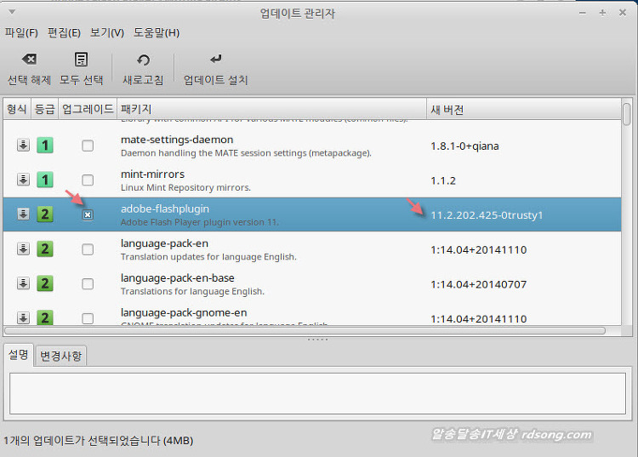Enable the mint-mirrors upgrade checkbox
This screenshot has height=457, width=638.
(x=88, y=180)
